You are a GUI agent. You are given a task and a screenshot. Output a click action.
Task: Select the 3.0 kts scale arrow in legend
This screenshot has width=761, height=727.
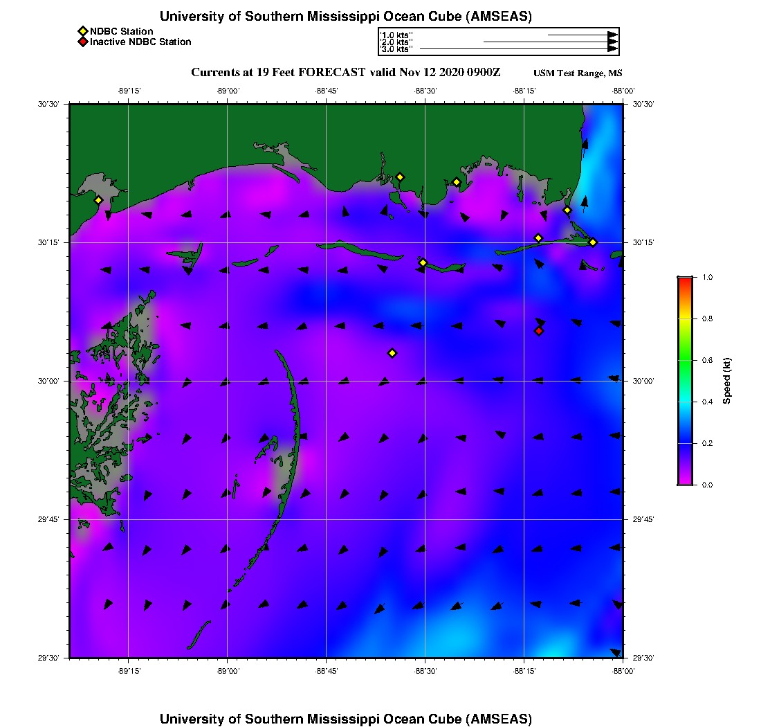pos(518,49)
